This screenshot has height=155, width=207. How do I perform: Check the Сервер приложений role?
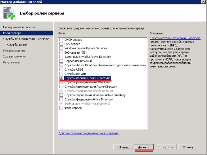(x=61, y=61)
